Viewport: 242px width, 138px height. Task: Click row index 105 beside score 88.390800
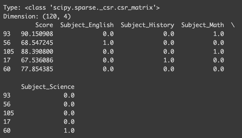pos(9,52)
